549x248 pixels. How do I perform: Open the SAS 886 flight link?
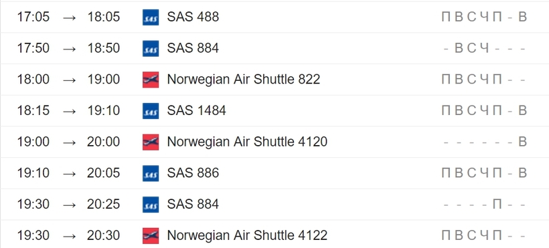point(193,172)
